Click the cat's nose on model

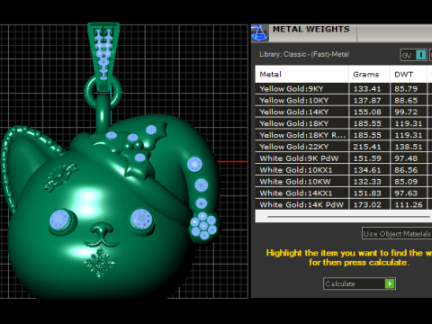[102, 229]
